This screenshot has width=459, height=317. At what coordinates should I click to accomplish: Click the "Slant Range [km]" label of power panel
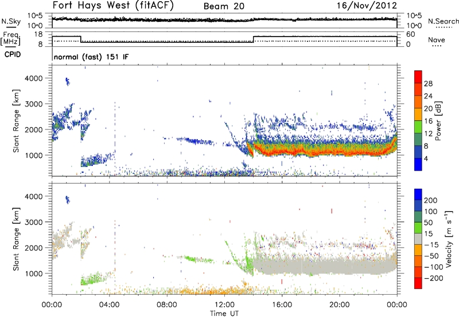(16, 121)
